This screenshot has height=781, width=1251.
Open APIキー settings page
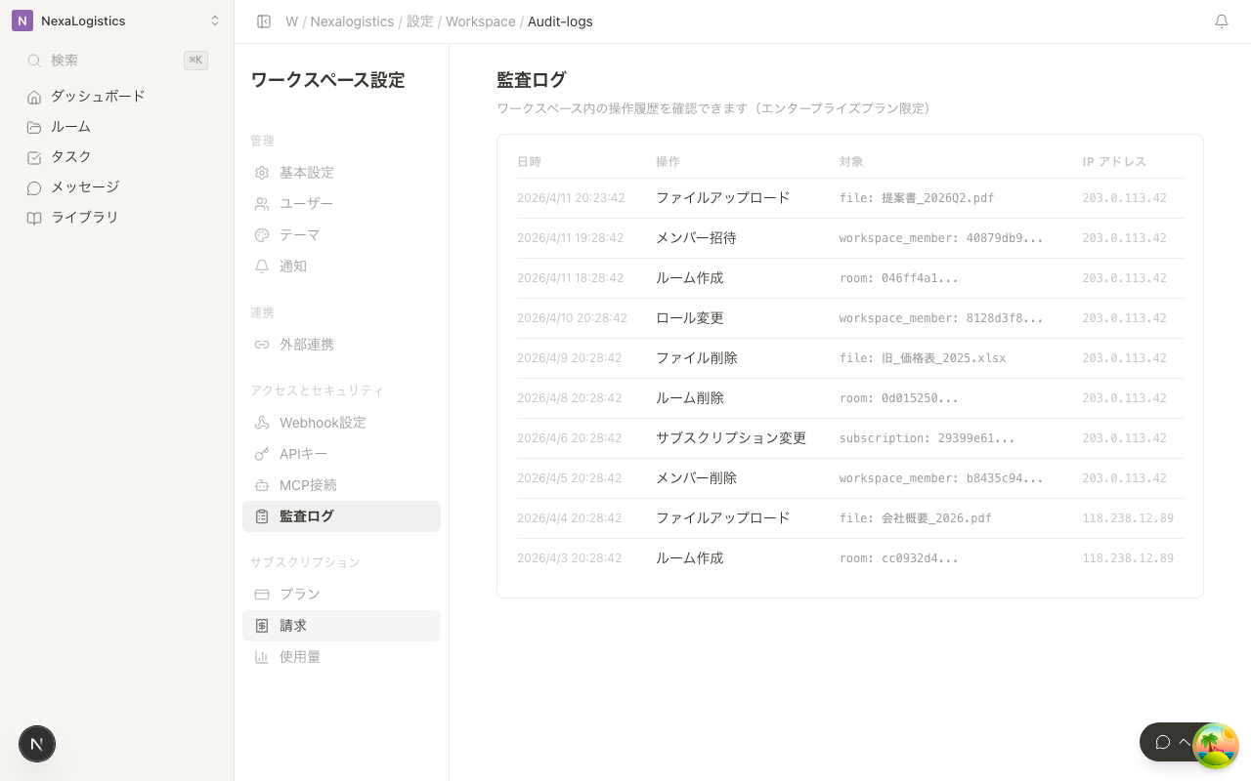pyautogui.click(x=341, y=454)
